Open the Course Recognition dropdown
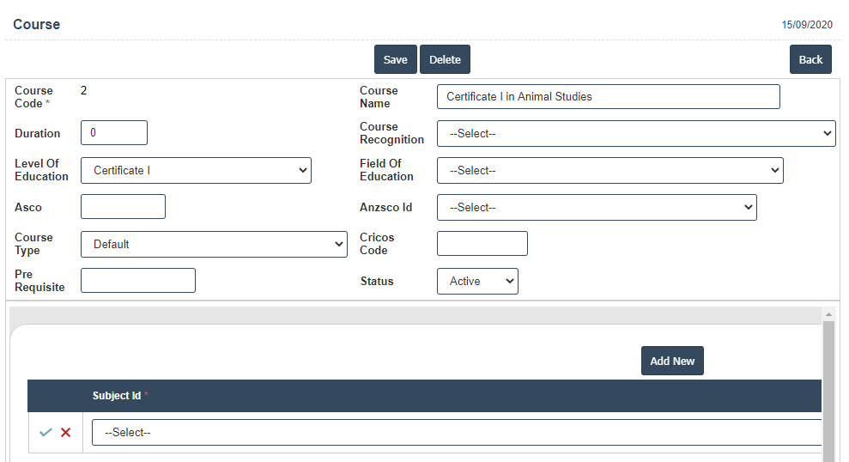 click(635, 133)
